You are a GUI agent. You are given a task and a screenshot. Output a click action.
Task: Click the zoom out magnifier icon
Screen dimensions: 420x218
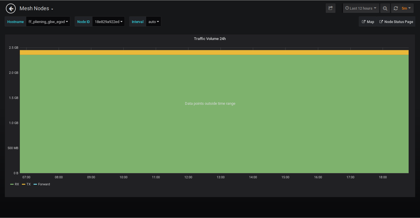coord(385,8)
